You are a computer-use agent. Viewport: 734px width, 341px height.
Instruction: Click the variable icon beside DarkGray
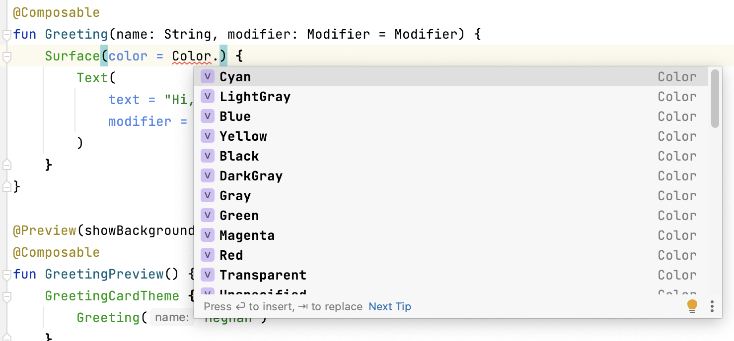coord(207,176)
